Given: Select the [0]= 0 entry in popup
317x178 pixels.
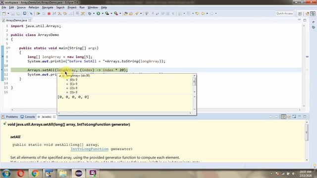Looking at the screenshot, I should coord(74,80).
